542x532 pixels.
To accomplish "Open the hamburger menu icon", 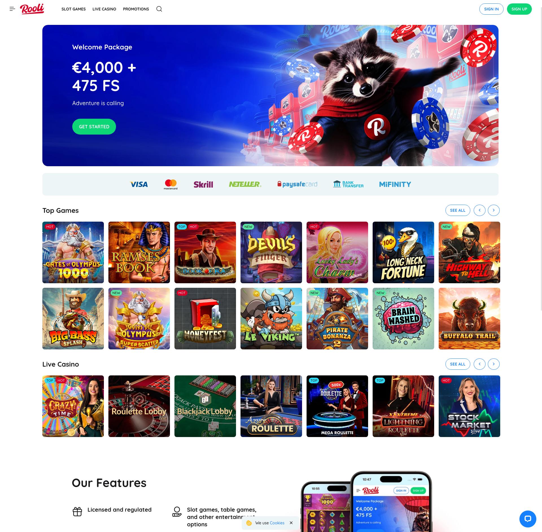I will click(x=12, y=9).
